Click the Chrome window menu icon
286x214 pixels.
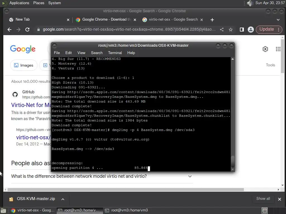pos(7,11)
